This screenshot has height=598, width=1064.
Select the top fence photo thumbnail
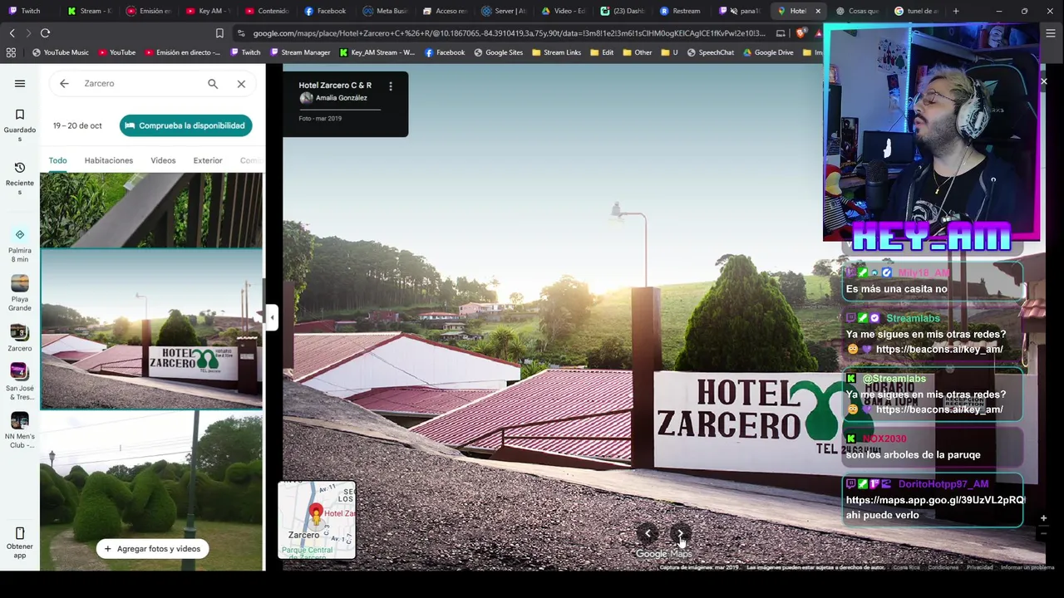pos(151,210)
